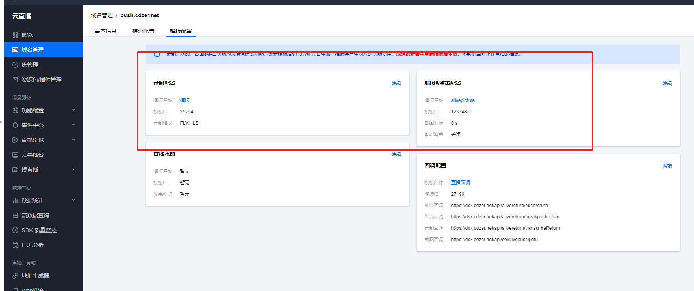Click the 流数据查询 chart icon
This screenshot has width=694, height=291.
point(15,215)
